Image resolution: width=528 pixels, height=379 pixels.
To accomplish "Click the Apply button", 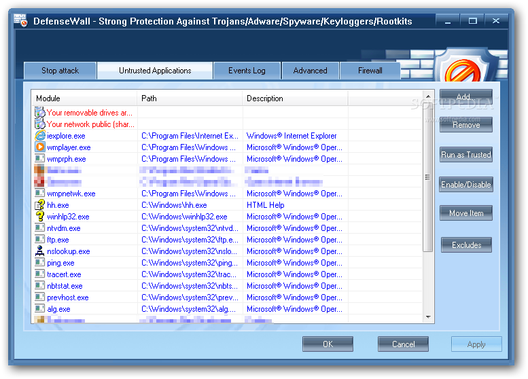I will (476, 344).
